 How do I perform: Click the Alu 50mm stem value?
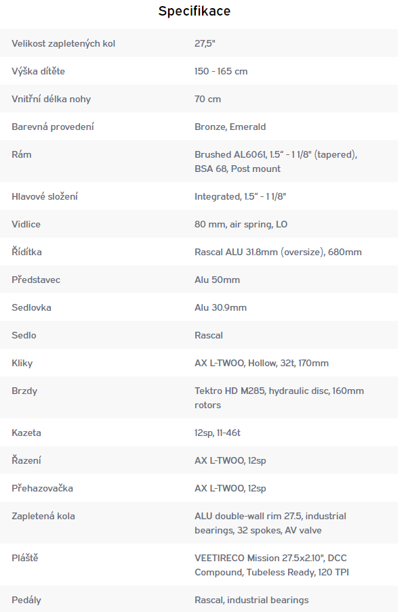tap(218, 280)
